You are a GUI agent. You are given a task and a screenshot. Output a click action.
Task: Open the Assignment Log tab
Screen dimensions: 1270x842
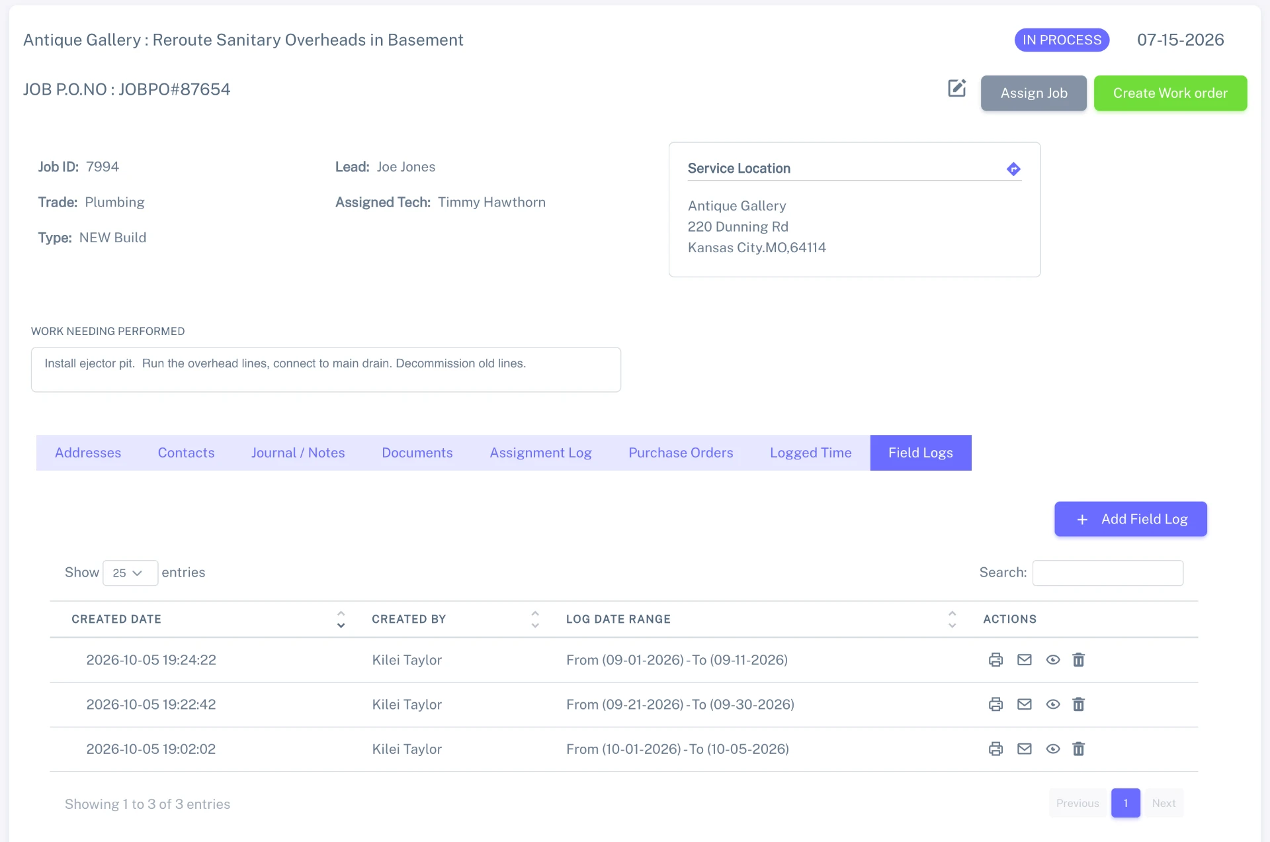[540, 453]
